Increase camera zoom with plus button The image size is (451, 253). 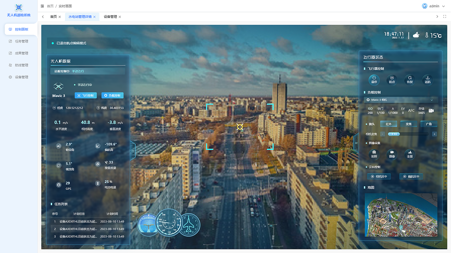click(434, 134)
